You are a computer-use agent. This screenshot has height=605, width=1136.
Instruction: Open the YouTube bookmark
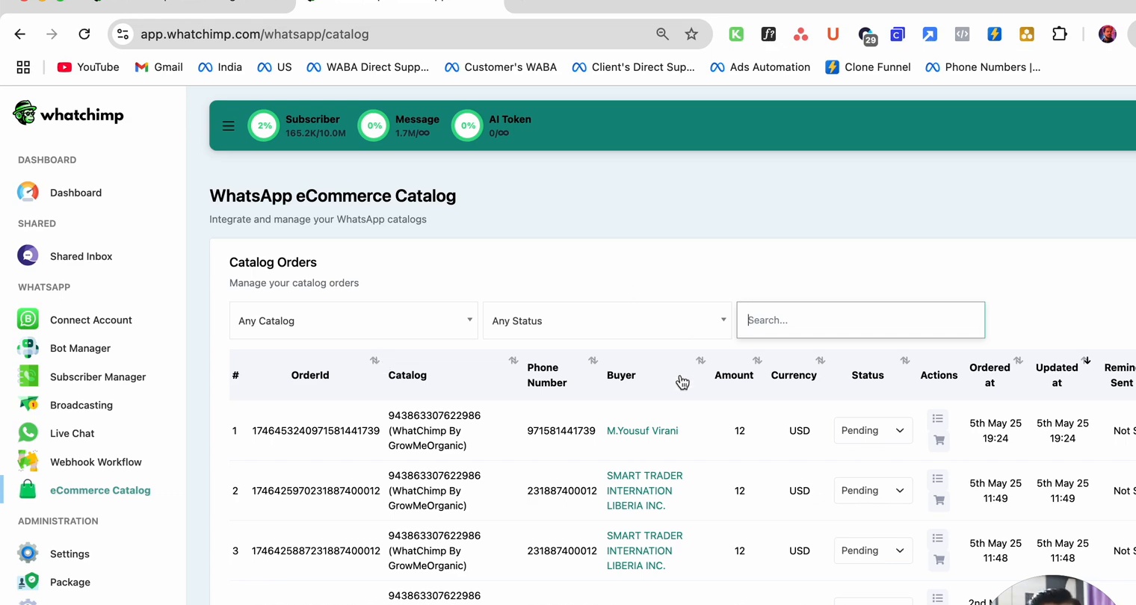(88, 67)
